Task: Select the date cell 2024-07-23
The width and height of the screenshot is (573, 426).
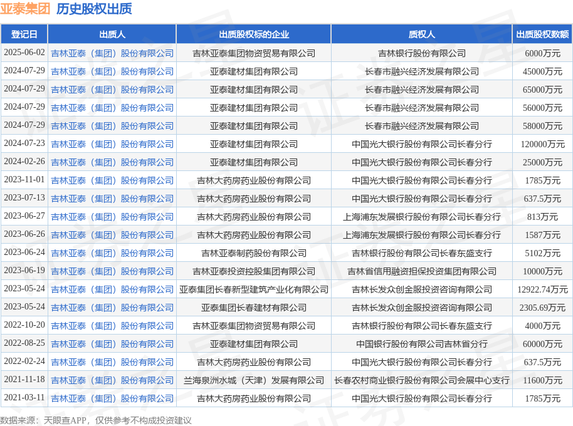Action: click(24, 143)
